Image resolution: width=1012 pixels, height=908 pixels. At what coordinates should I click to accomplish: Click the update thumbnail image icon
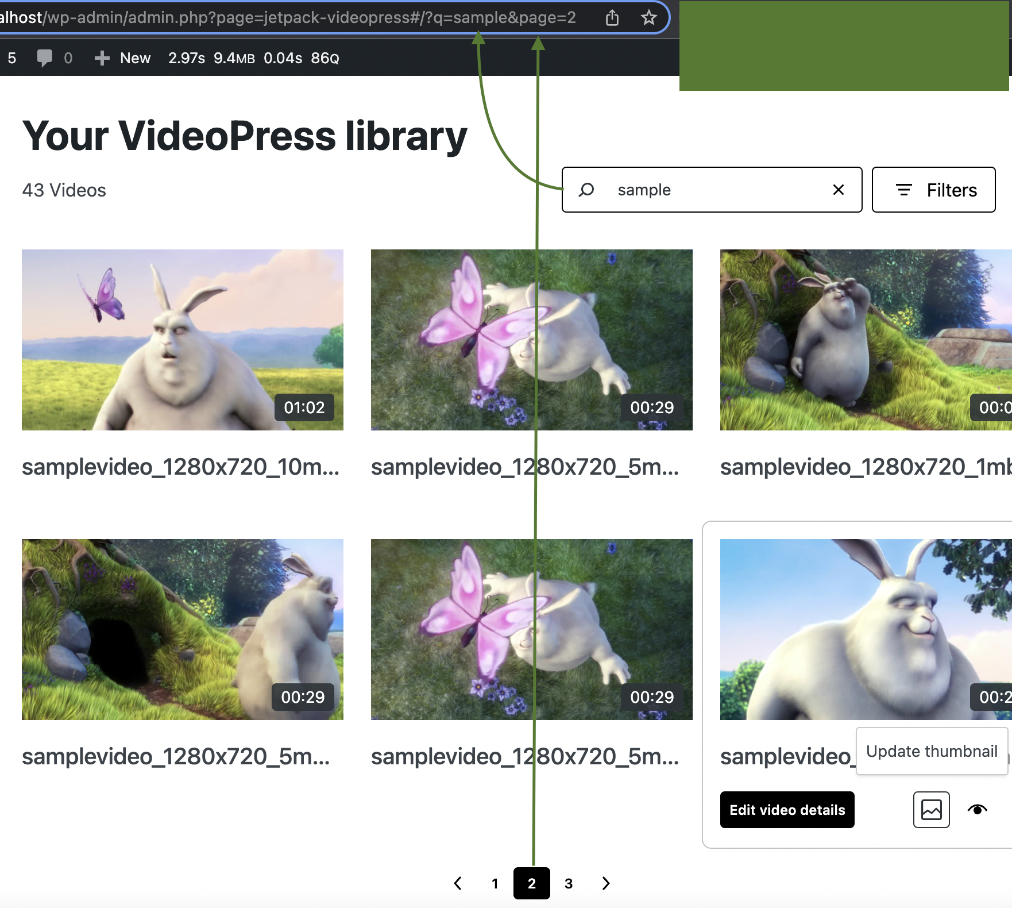(x=932, y=810)
